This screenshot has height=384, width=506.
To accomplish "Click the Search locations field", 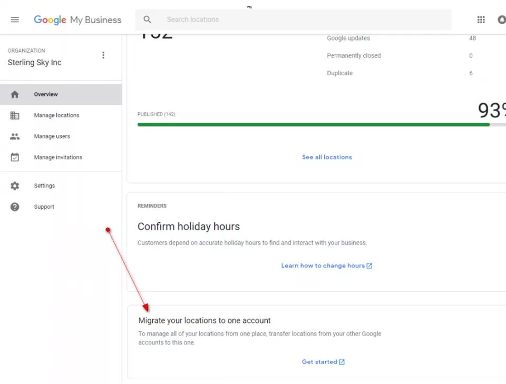I will [294, 19].
